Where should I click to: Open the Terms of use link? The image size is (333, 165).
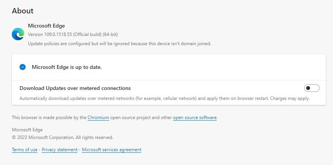[24, 150]
